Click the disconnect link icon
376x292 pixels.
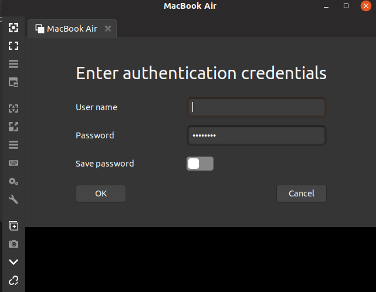pyautogui.click(x=13, y=280)
